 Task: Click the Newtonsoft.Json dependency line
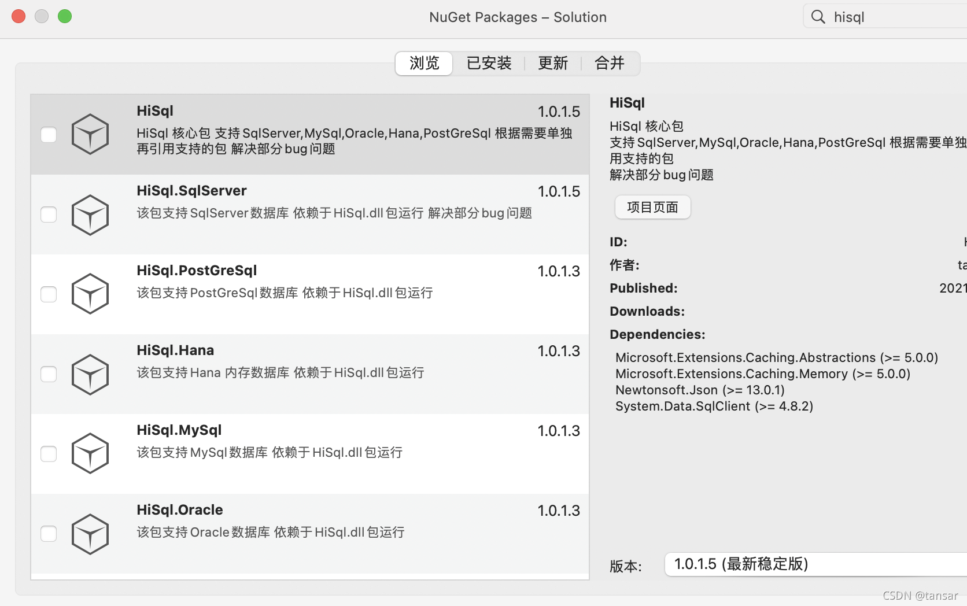click(700, 390)
